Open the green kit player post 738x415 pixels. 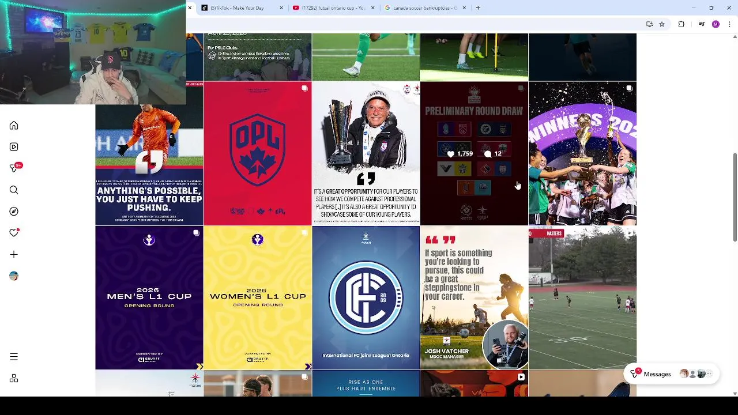coord(366,56)
